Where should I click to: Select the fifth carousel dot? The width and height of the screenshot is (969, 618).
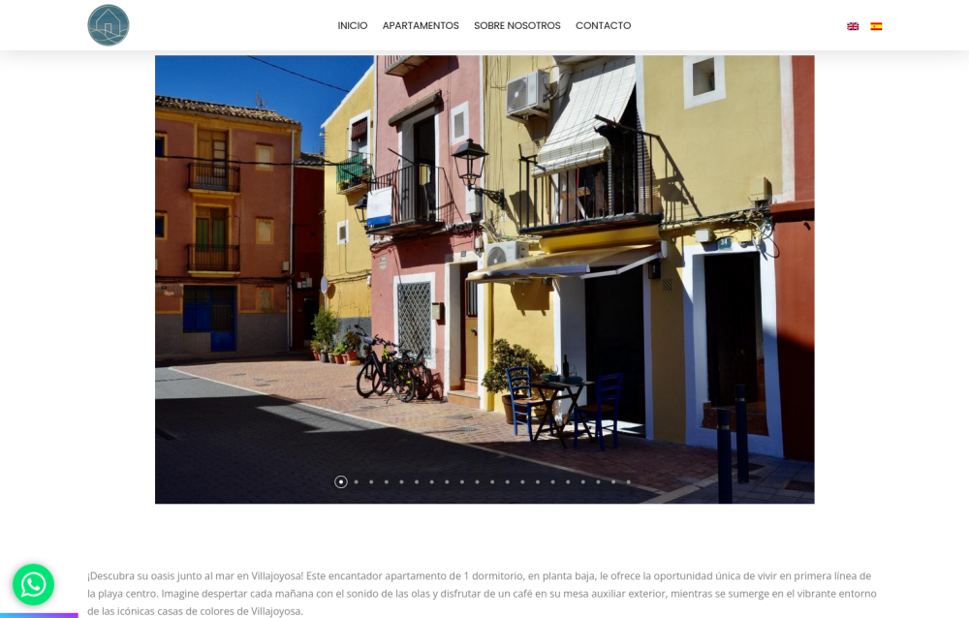pyautogui.click(x=402, y=482)
